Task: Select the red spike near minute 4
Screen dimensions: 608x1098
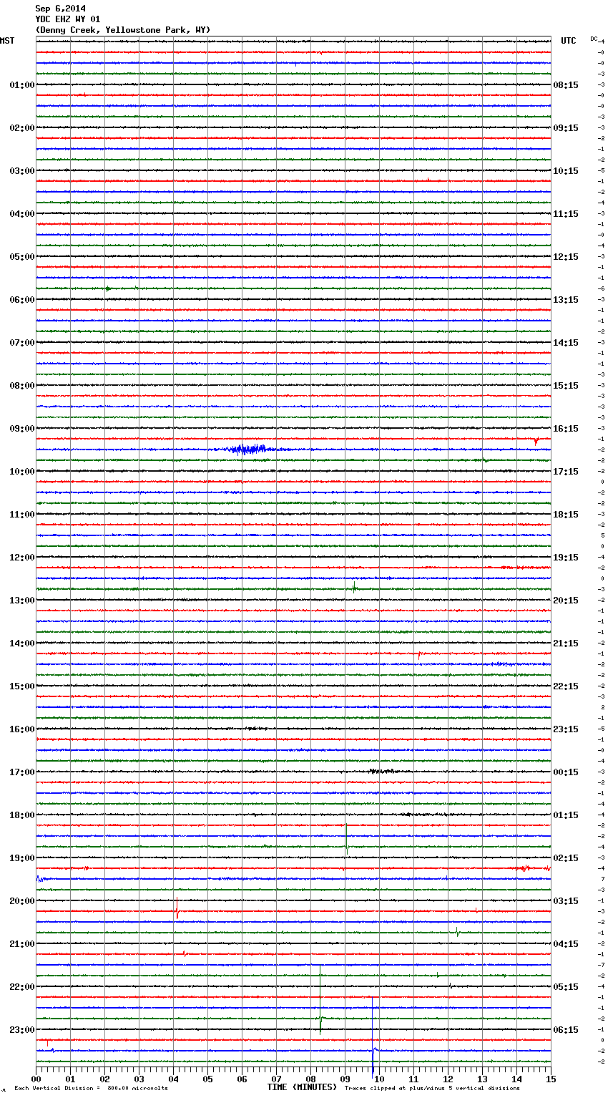Action: [x=177, y=910]
